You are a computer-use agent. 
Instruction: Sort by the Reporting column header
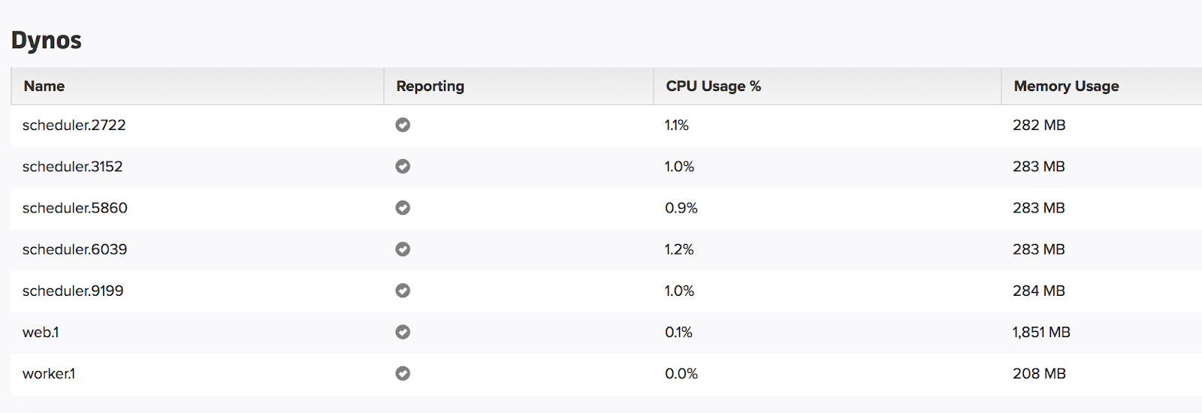(x=430, y=86)
